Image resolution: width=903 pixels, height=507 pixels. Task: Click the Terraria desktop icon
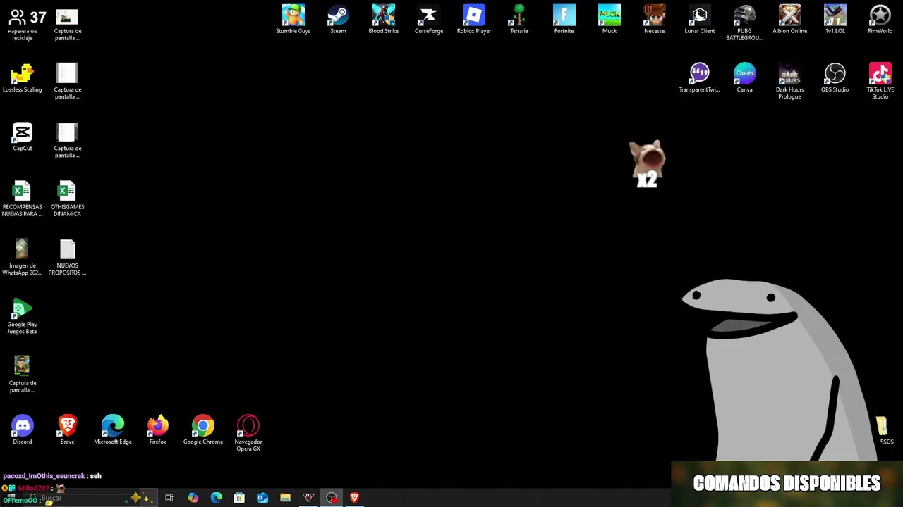pos(519,19)
